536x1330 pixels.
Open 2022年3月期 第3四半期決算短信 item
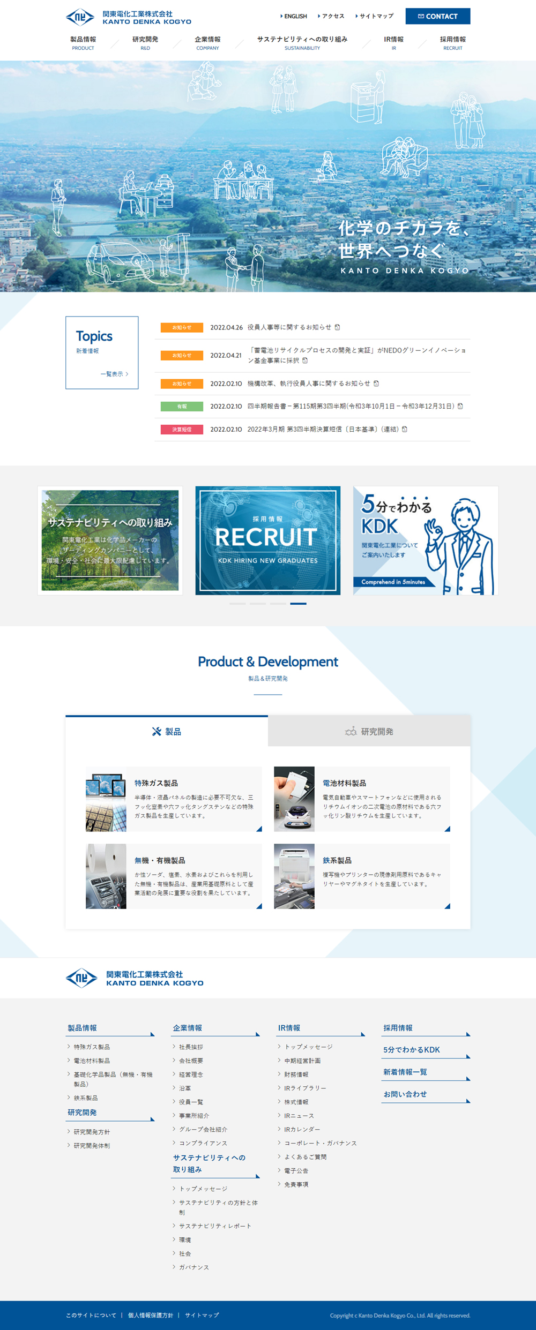(x=323, y=430)
